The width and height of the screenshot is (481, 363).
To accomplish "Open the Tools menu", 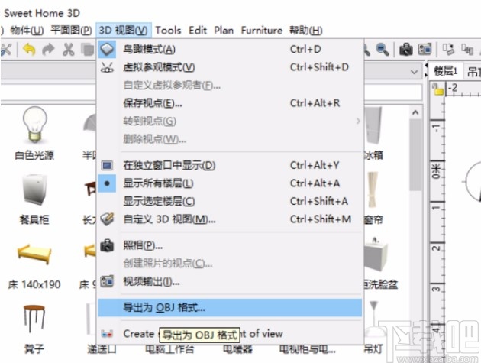I will (168, 31).
